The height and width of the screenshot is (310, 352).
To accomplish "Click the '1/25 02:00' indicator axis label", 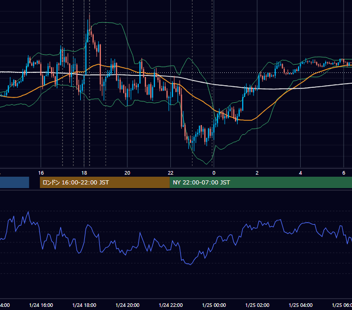I will click(x=257, y=305).
